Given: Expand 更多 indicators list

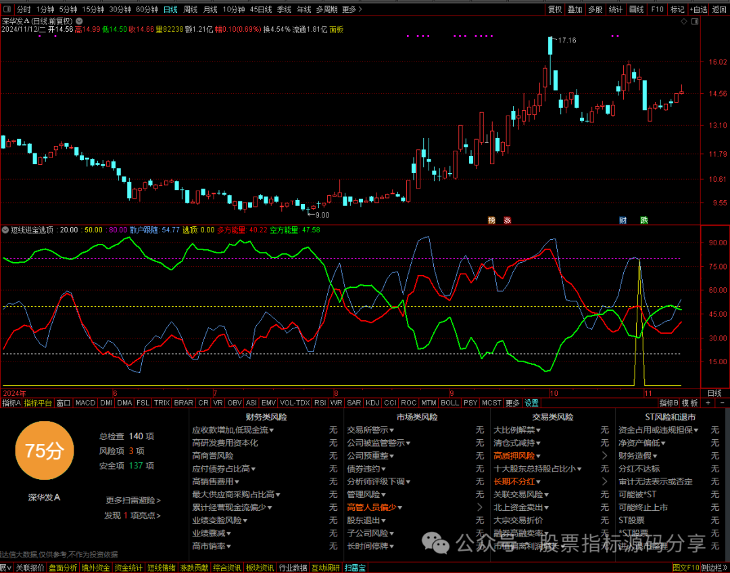Looking at the screenshot, I should pos(512,403).
